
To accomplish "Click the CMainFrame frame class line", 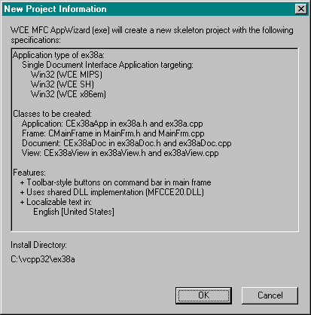I will 113,133.
